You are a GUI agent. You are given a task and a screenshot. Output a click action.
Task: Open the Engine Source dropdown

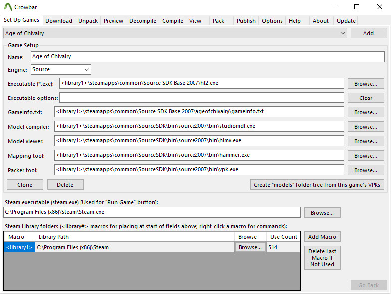(x=61, y=70)
